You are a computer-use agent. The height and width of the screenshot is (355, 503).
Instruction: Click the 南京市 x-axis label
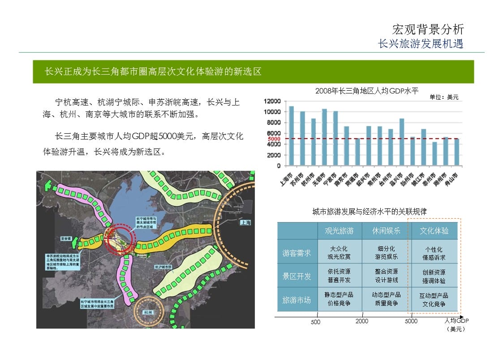(x=341, y=179)
